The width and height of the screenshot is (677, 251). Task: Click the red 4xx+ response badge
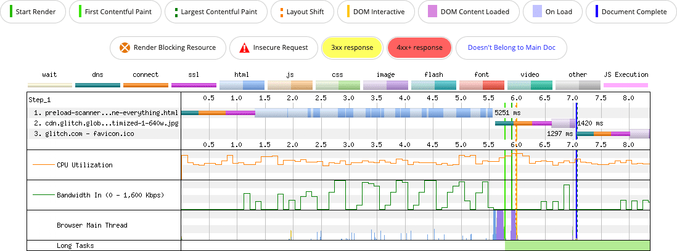(x=419, y=47)
